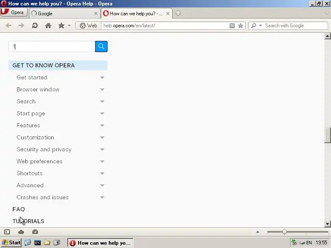
Task: Open the 'Browser window' link
Action: tap(38, 89)
